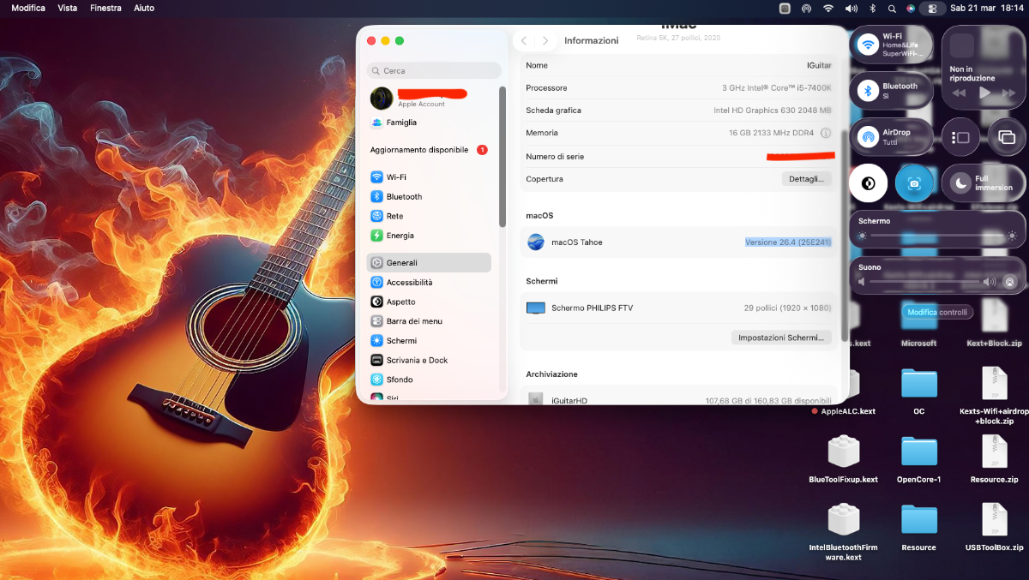Select Bluetooth in the settings sidebar

pos(403,197)
